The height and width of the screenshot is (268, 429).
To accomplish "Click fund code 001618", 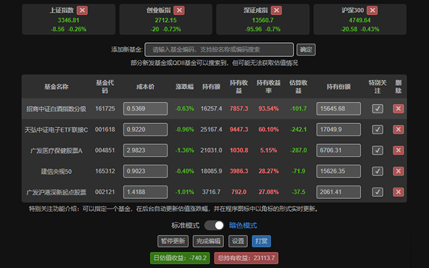I will tap(105, 129).
